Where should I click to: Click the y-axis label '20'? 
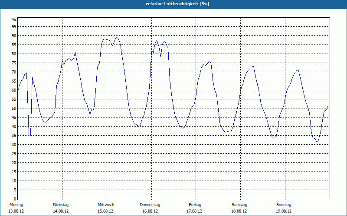(x=14, y=163)
